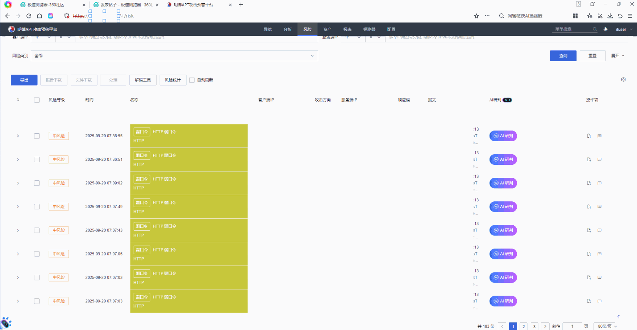Tick the select-all header checkbox
Image resolution: width=637 pixels, height=330 pixels.
click(37, 100)
